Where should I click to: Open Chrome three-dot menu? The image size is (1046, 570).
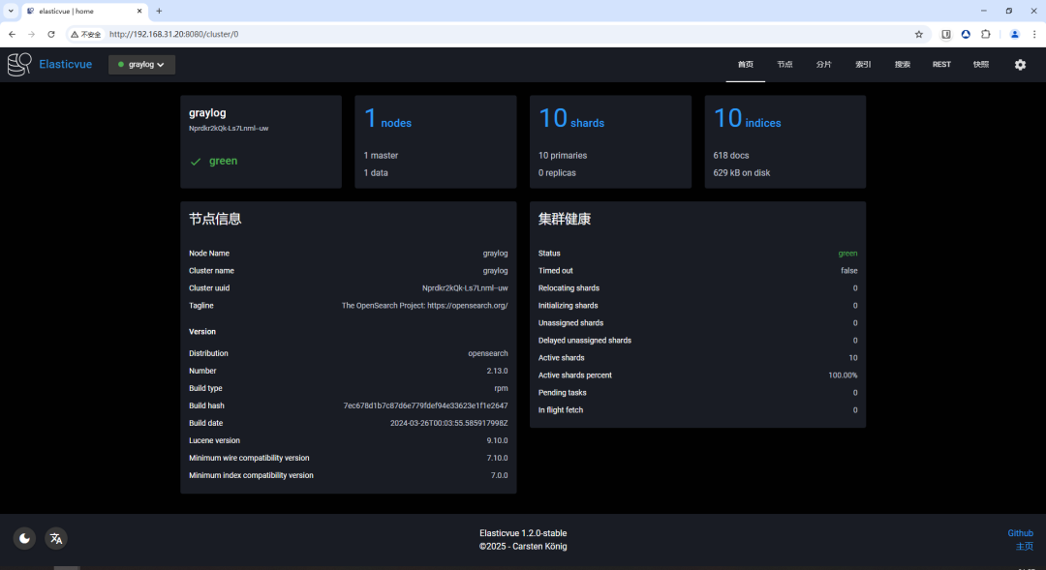pyautogui.click(x=1034, y=34)
